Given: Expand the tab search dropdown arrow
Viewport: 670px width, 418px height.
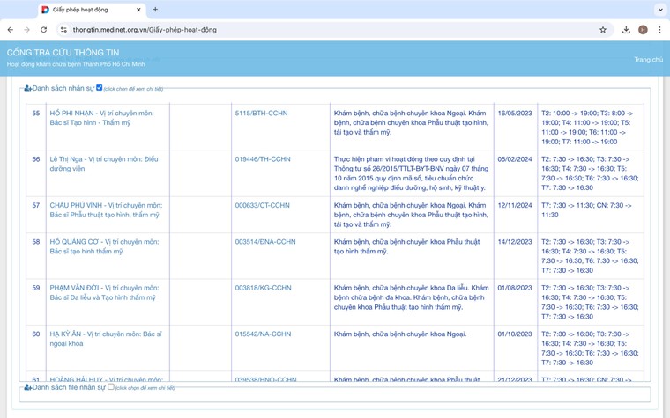Looking at the screenshot, I should [660, 10].
